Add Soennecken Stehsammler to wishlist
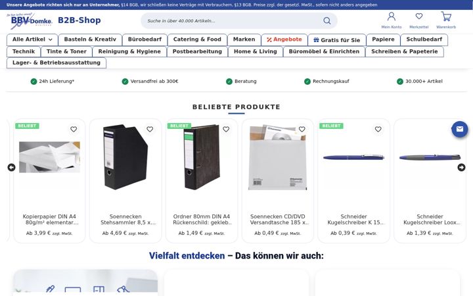 tap(150, 130)
